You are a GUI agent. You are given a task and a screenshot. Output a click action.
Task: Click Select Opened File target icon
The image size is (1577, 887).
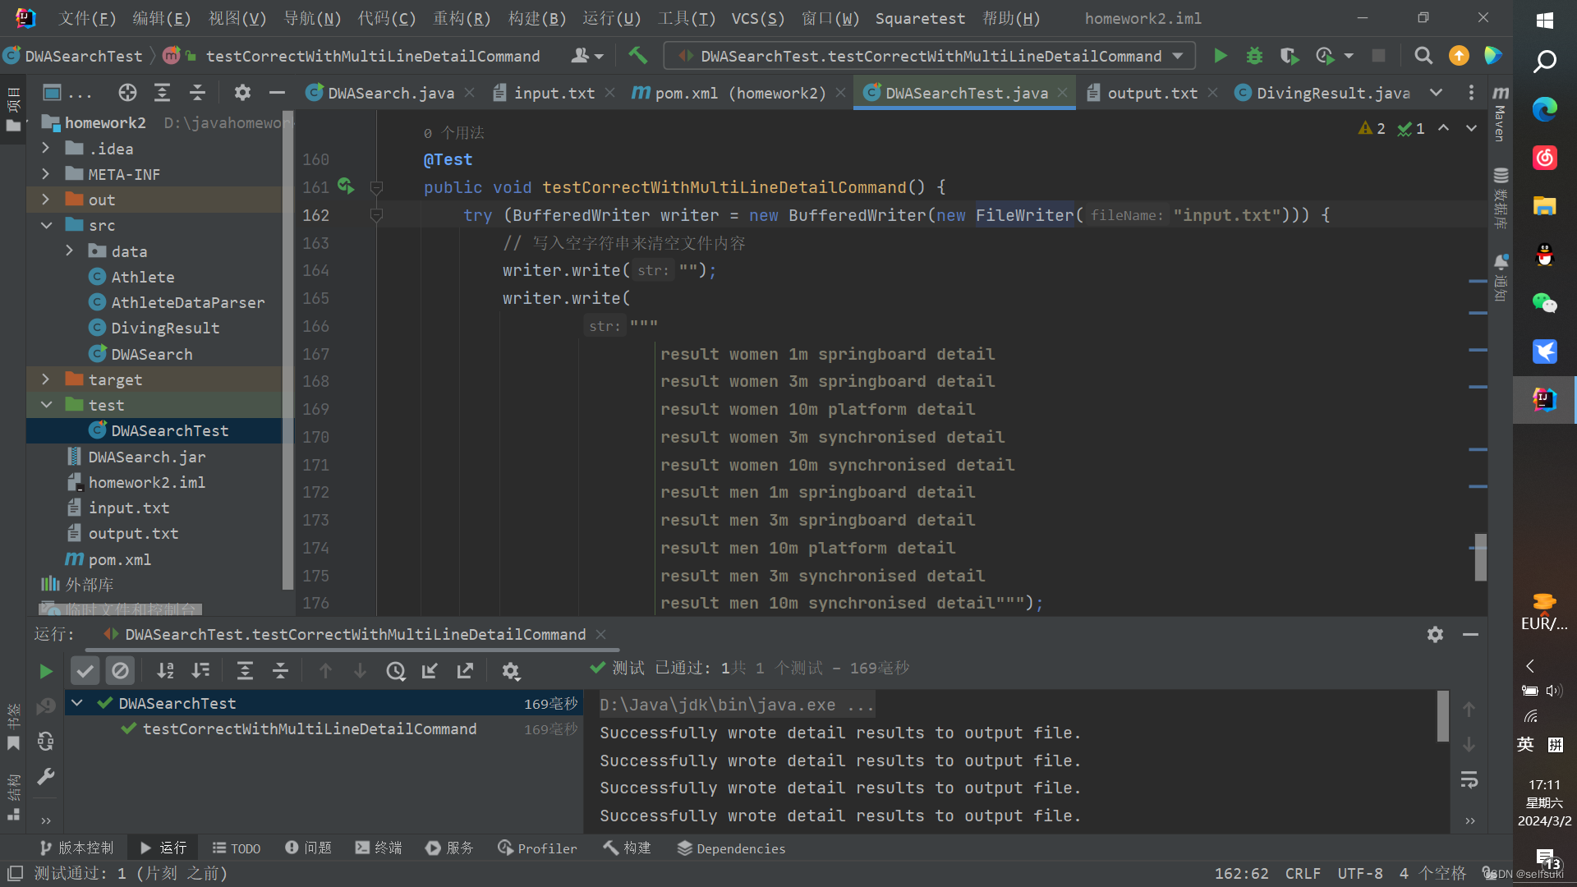tap(127, 93)
